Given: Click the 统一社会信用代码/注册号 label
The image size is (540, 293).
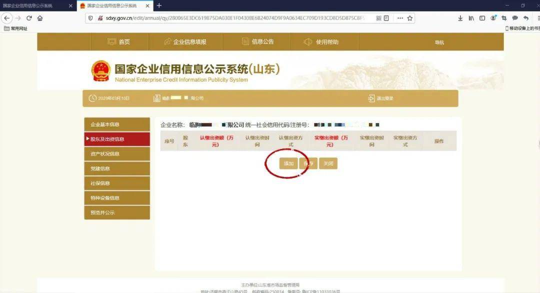Looking at the screenshot, I should click(277, 125).
